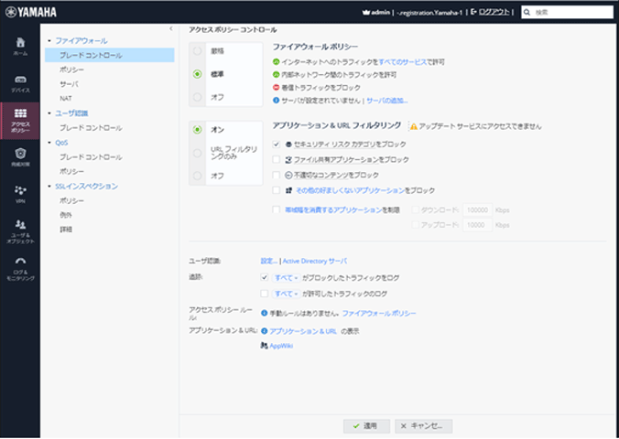619x439 pixels.
Task: Click the サーバの追加 link
Action: tap(387, 100)
